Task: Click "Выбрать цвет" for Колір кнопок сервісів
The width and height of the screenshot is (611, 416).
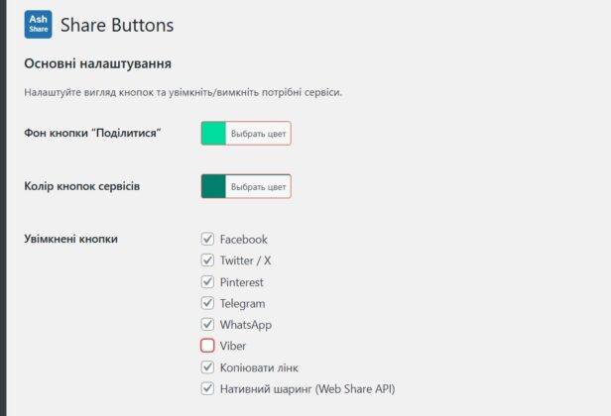Action: click(x=258, y=186)
